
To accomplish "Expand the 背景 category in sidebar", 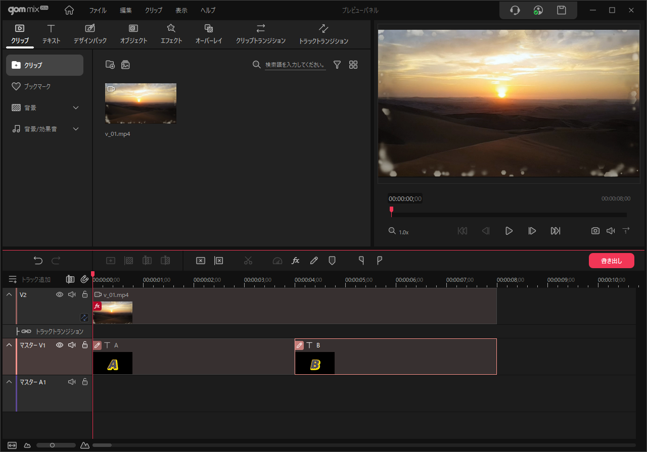I will [76, 108].
